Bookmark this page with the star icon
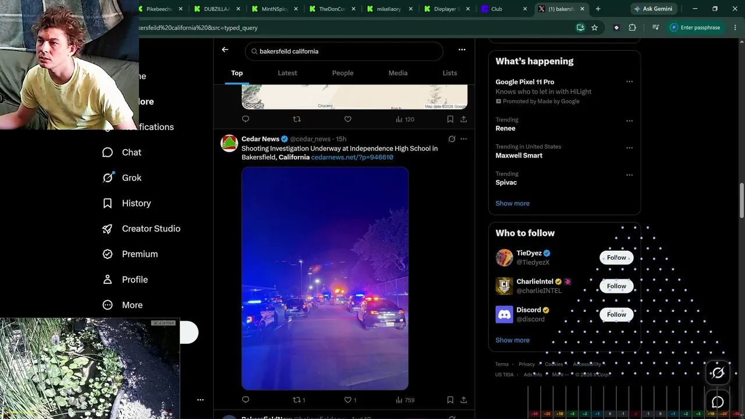Screen dimensions: 745x419 [594, 27]
